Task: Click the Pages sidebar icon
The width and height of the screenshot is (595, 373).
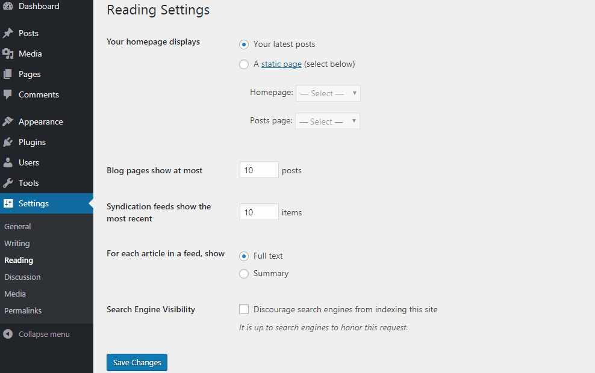Action: coord(8,74)
